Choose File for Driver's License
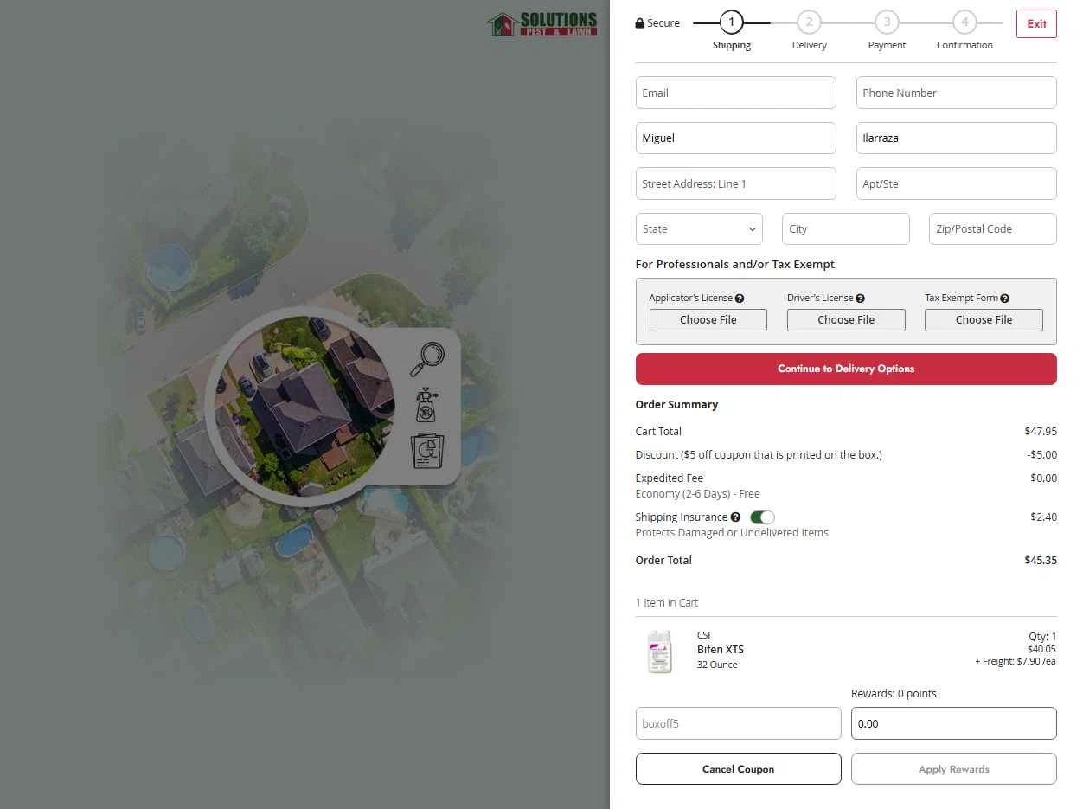This screenshot has height=809, width=1083. 846,320
